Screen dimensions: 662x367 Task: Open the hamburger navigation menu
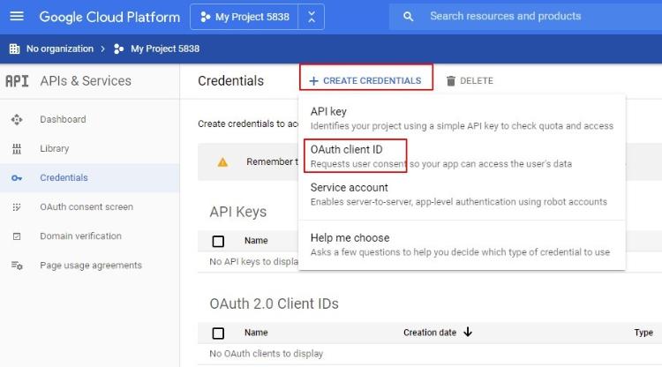click(x=17, y=17)
